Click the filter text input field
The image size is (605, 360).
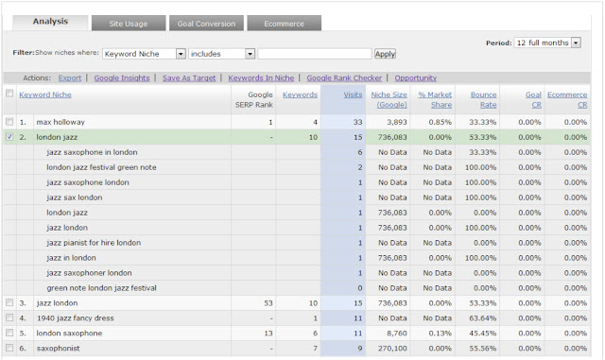tap(315, 54)
